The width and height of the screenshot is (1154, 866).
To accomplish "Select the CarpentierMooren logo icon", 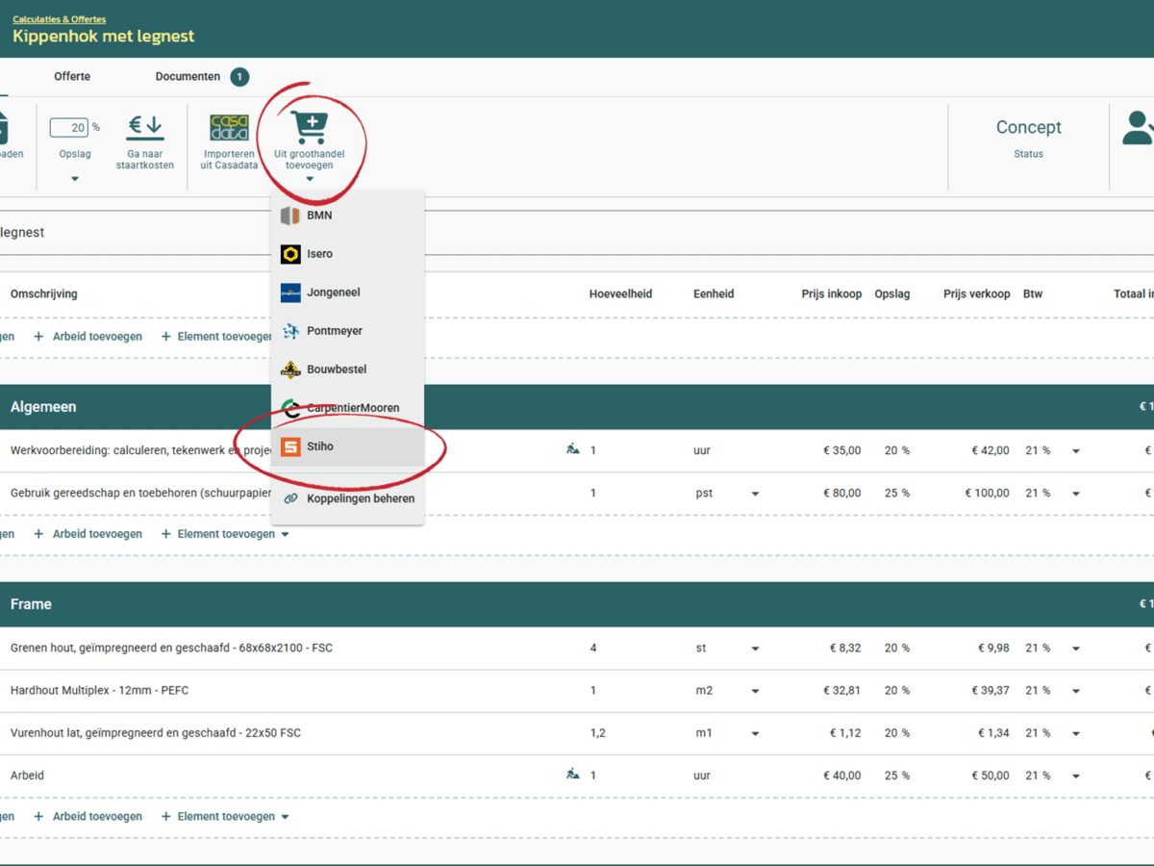I will [290, 408].
